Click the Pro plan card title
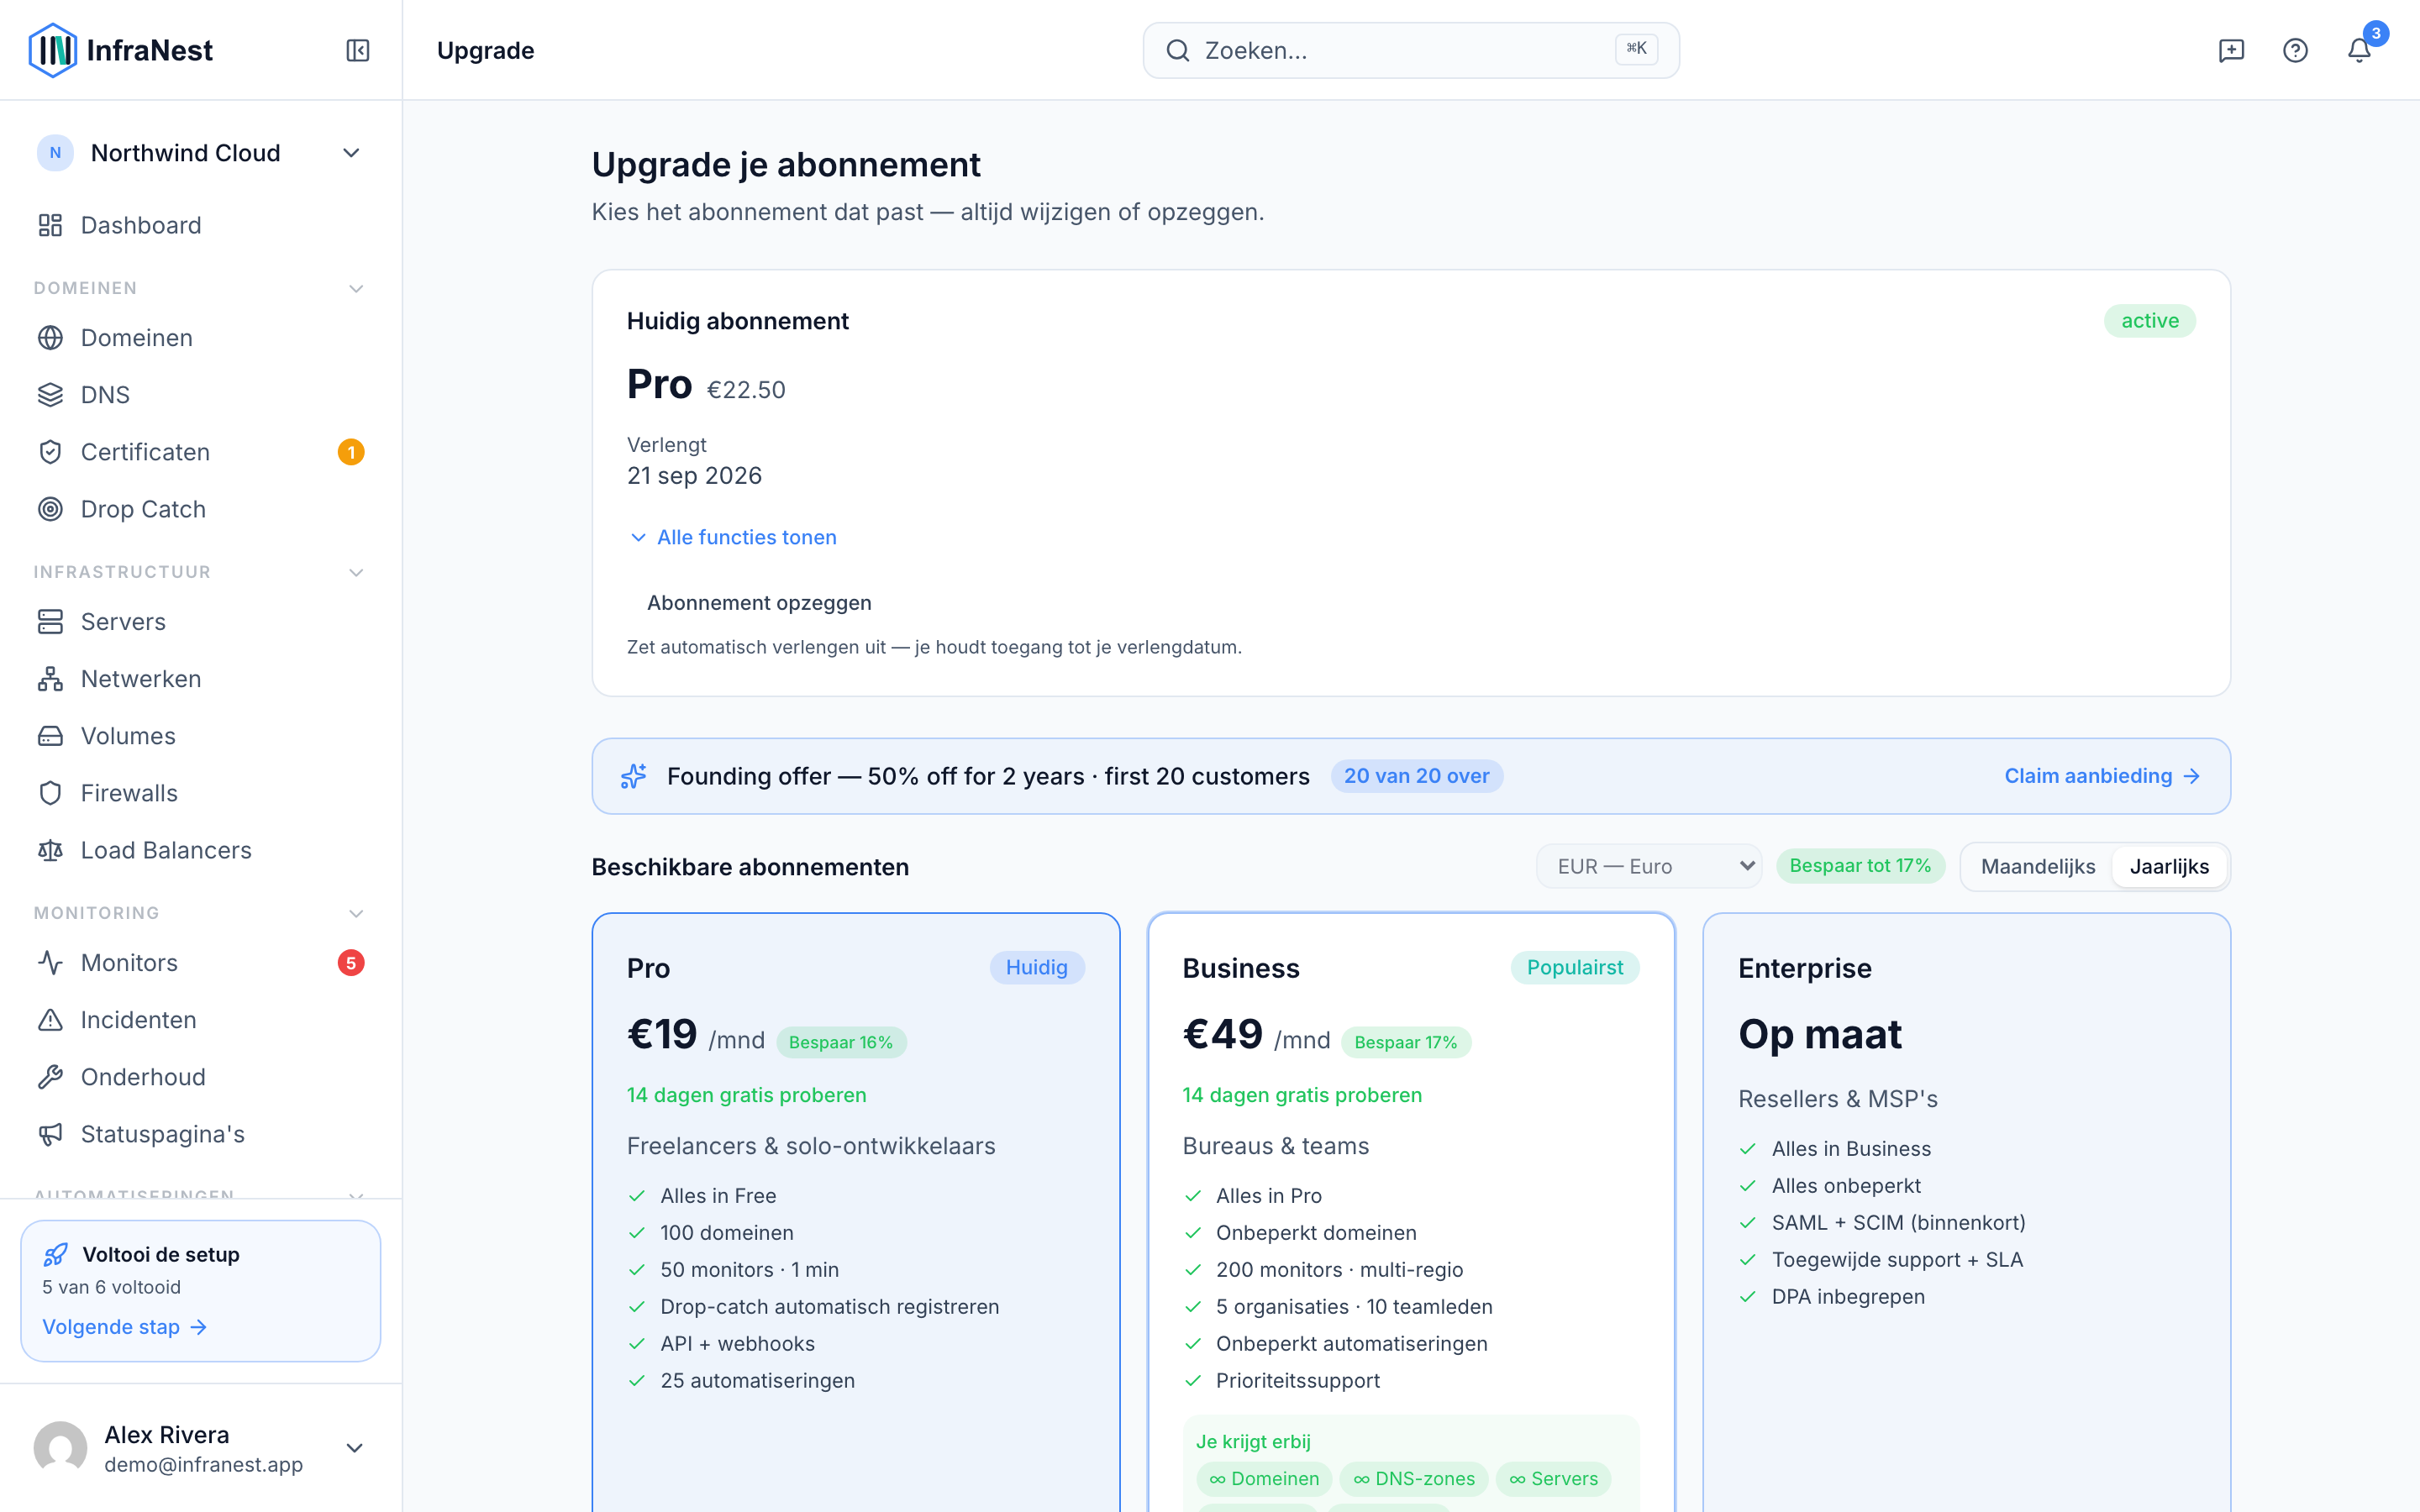The image size is (2420, 1512). click(x=649, y=968)
